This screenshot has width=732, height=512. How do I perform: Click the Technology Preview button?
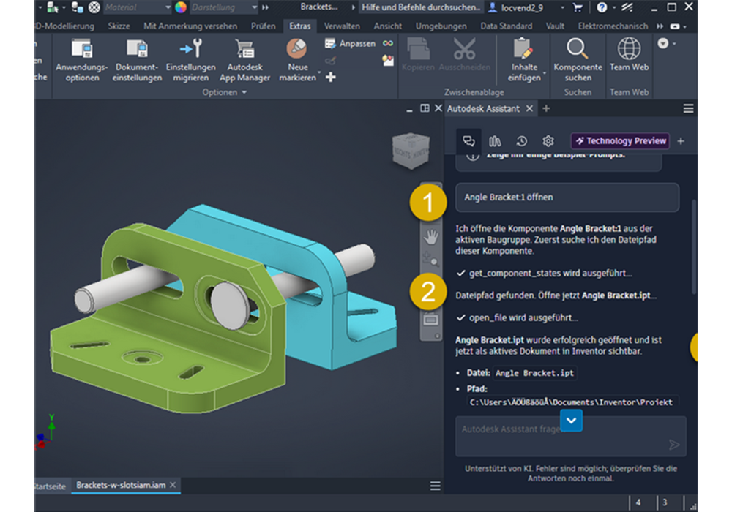620,141
